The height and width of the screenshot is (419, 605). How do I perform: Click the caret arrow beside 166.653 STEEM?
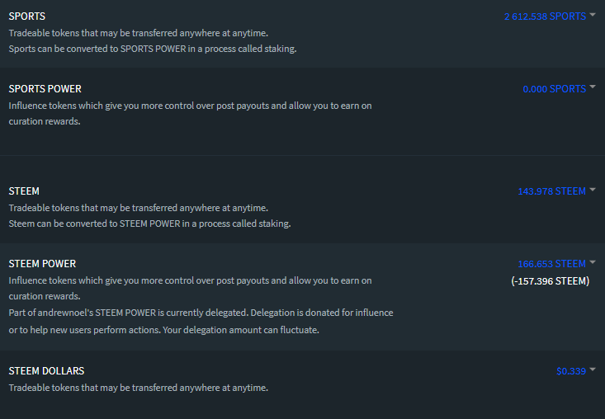tap(593, 263)
